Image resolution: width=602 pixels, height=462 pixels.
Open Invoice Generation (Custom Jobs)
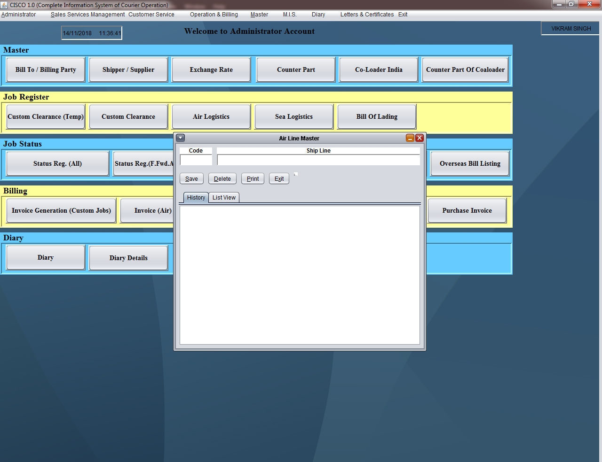point(61,210)
